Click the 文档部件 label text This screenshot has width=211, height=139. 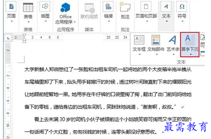coord(156,49)
